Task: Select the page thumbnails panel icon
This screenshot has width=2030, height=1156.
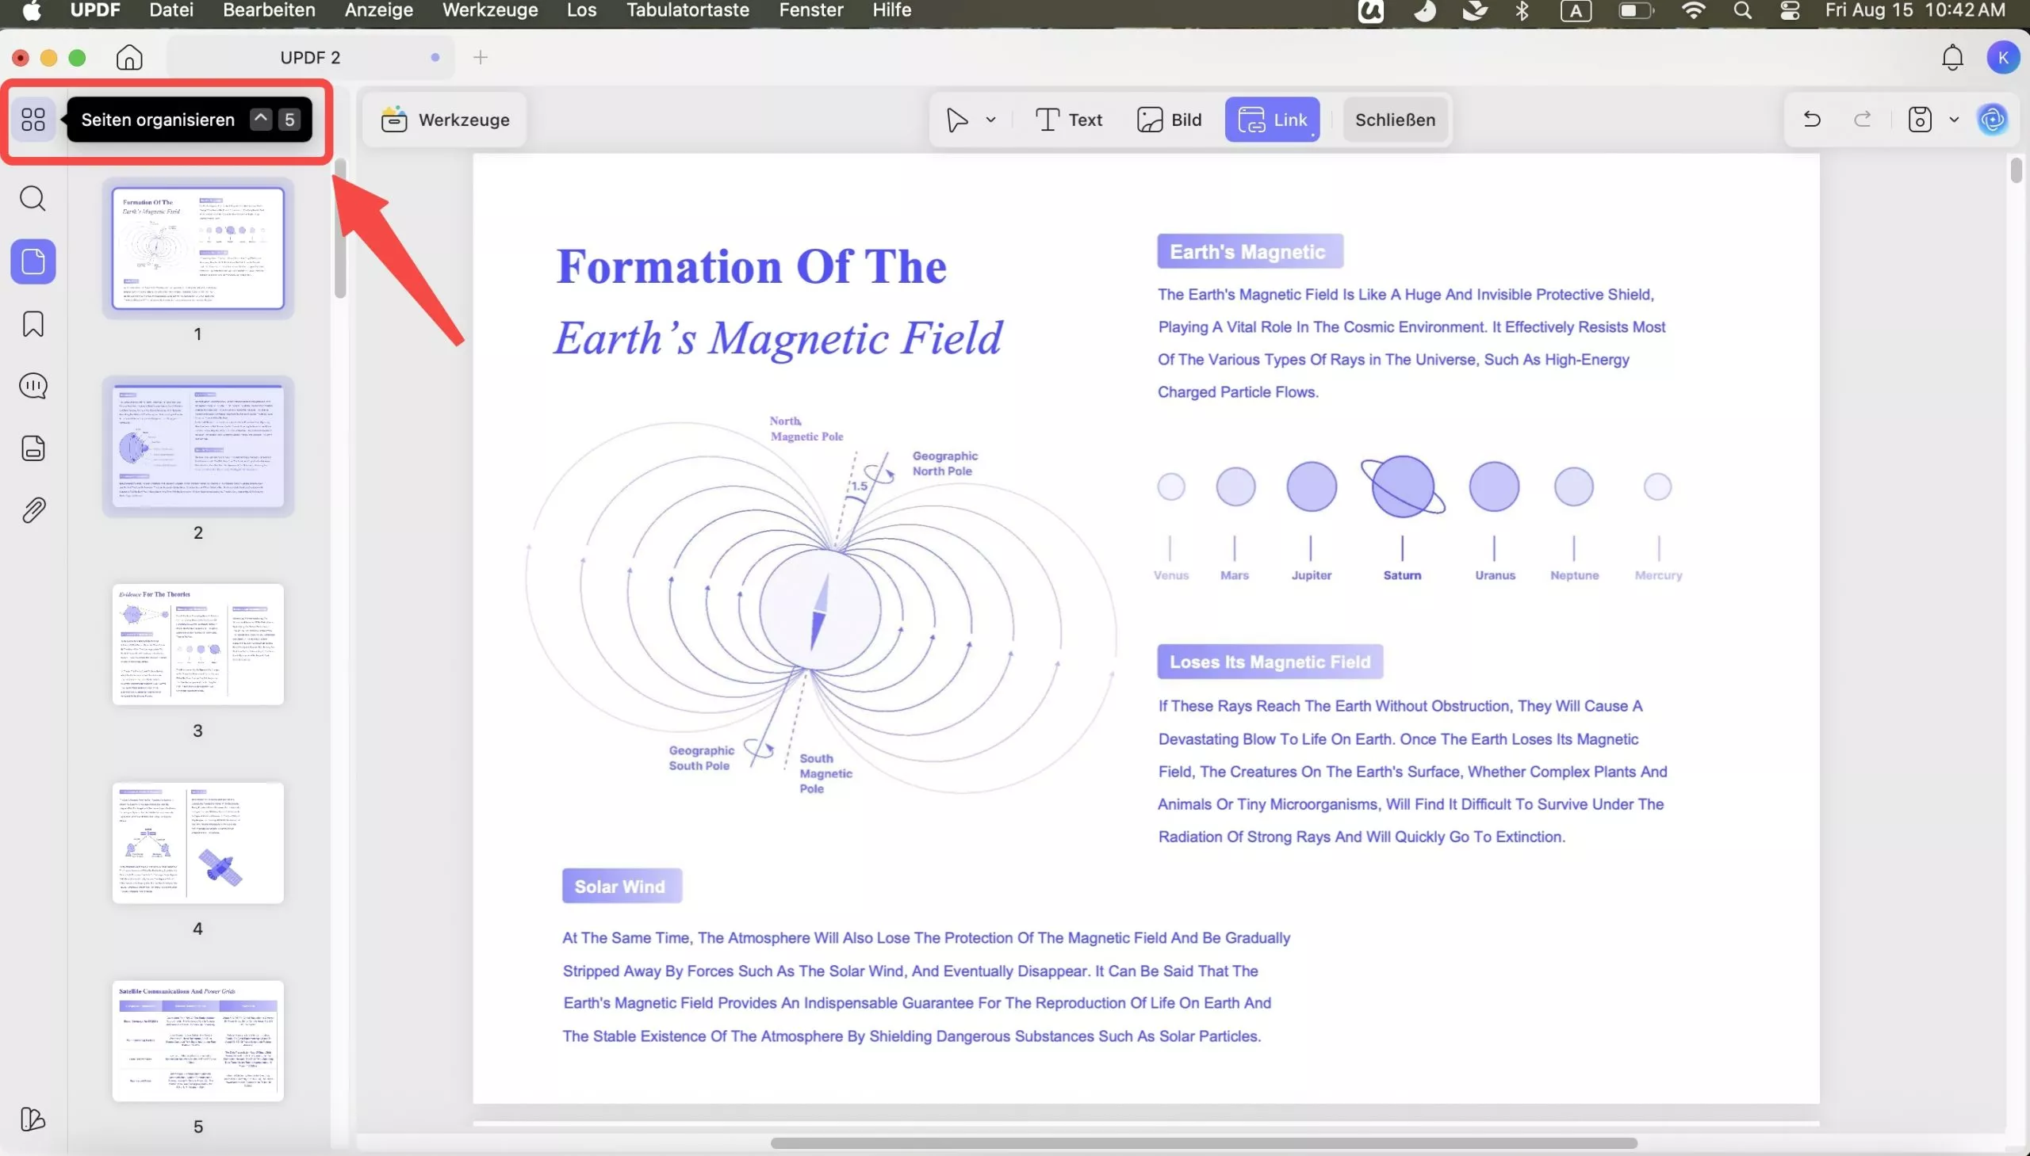Action: tap(33, 261)
